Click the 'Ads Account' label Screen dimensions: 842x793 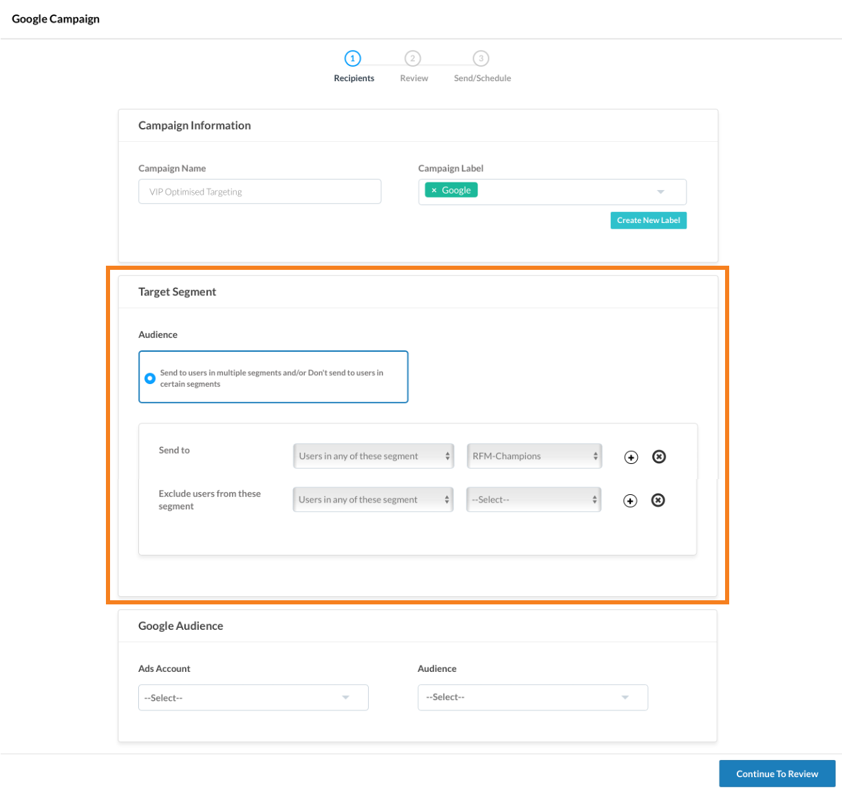click(x=164, y=668)
